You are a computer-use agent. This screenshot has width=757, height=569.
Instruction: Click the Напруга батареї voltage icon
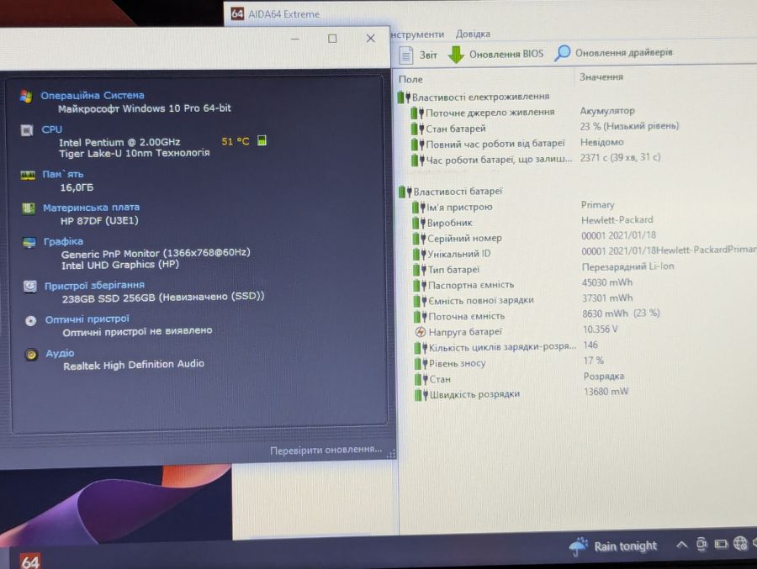tap(421, 332)
